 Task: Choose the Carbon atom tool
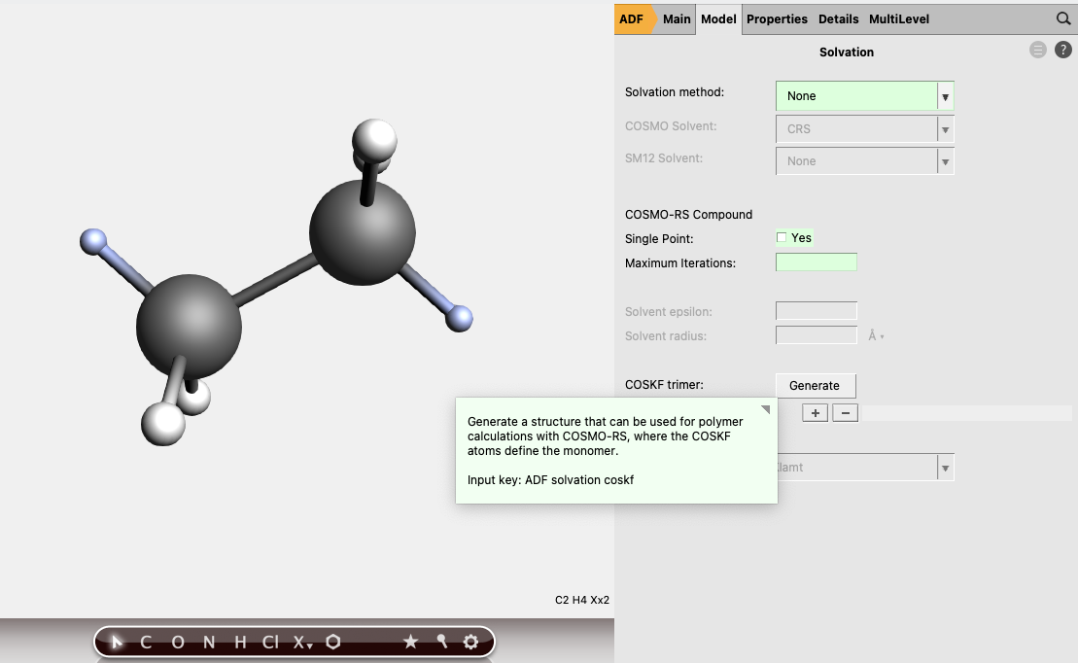click(x=147, y=642)
